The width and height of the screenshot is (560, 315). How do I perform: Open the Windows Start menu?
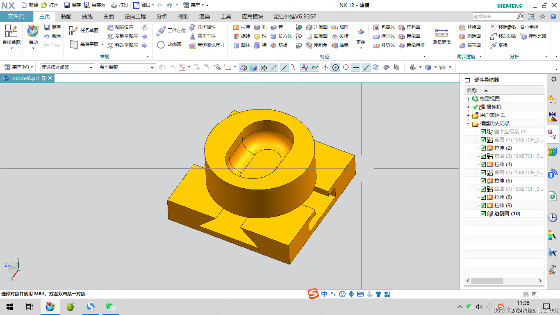[x=10, y=306]
